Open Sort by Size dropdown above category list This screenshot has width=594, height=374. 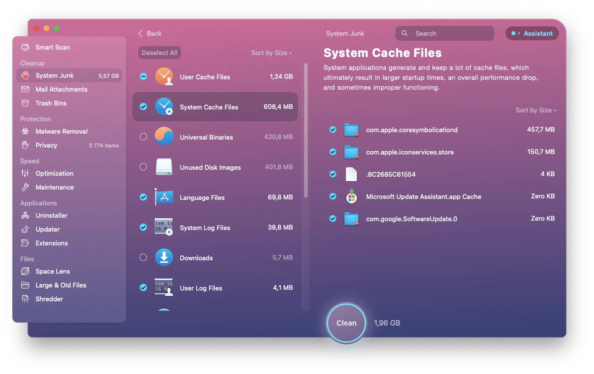pos(272,53)
